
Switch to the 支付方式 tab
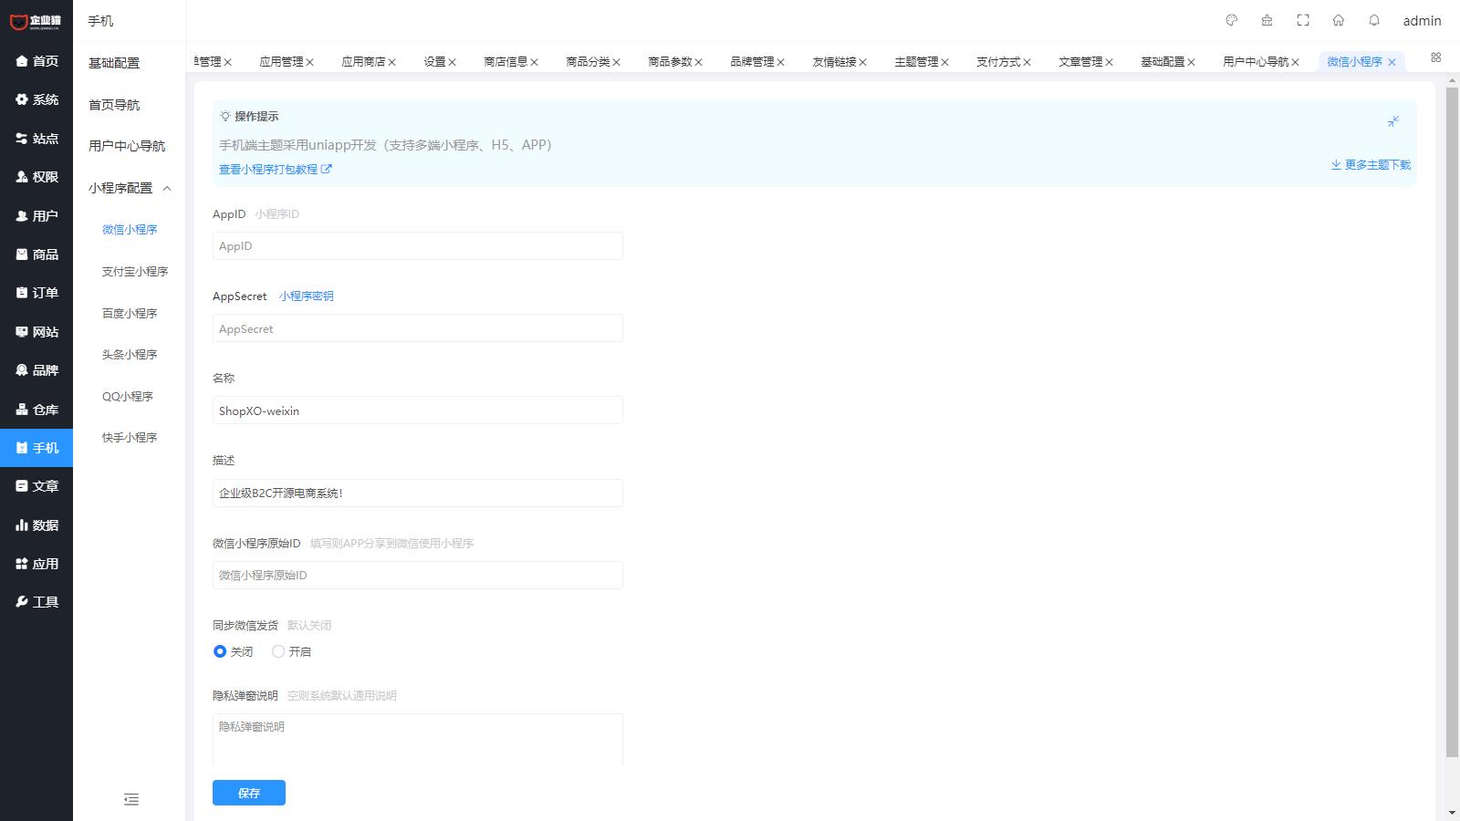coord(997,62)
